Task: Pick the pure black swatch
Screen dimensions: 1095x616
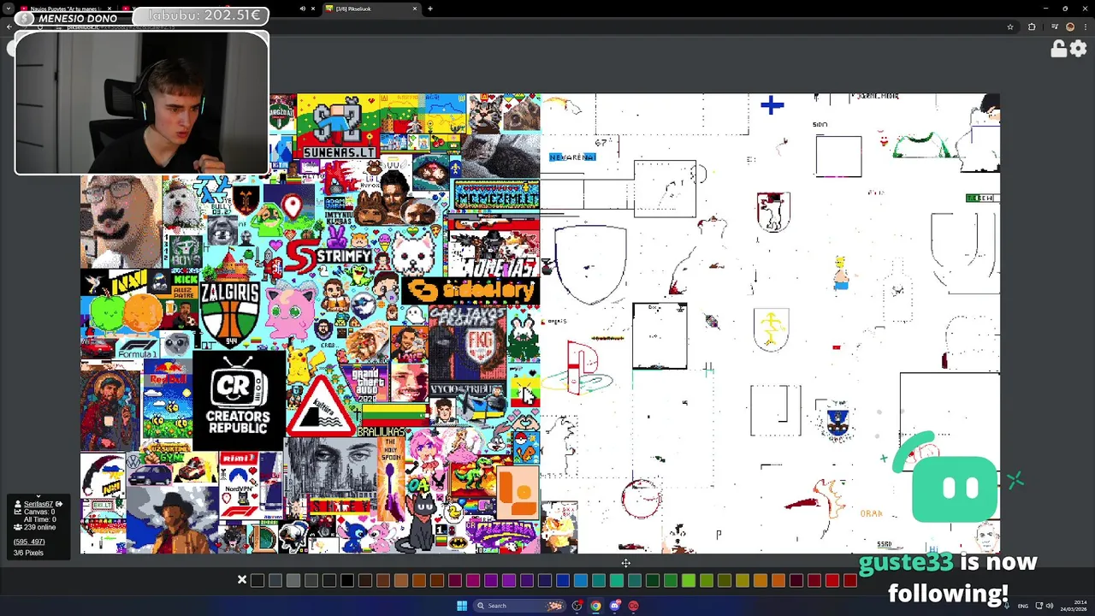Action: 346,581
